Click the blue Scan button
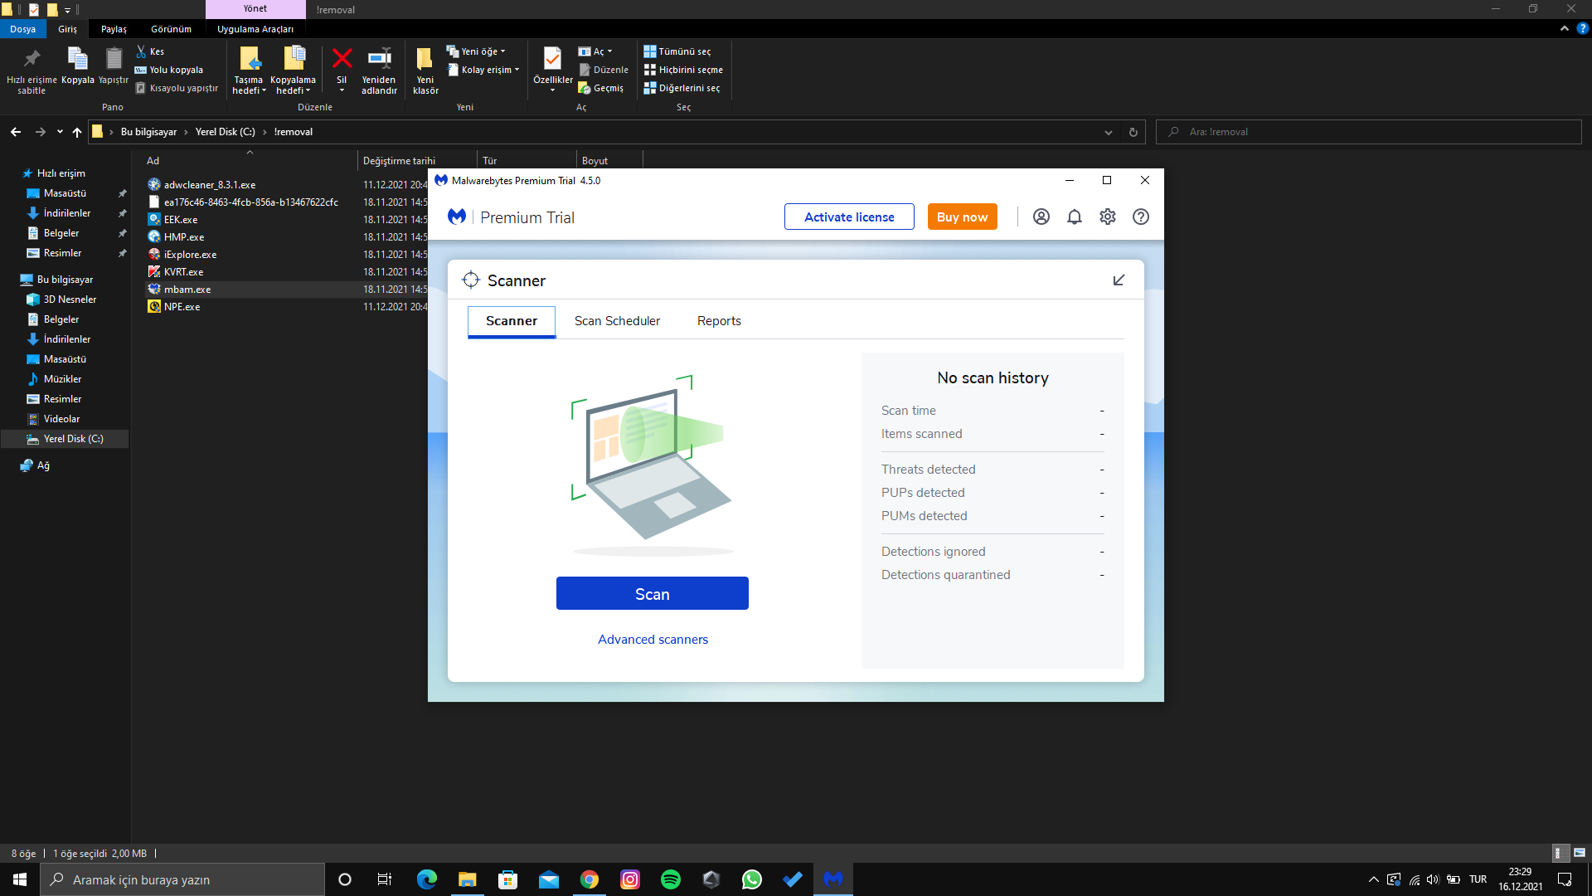This screenshot has width=1592, height=896. pyautogui.click(x=652, y=594)
